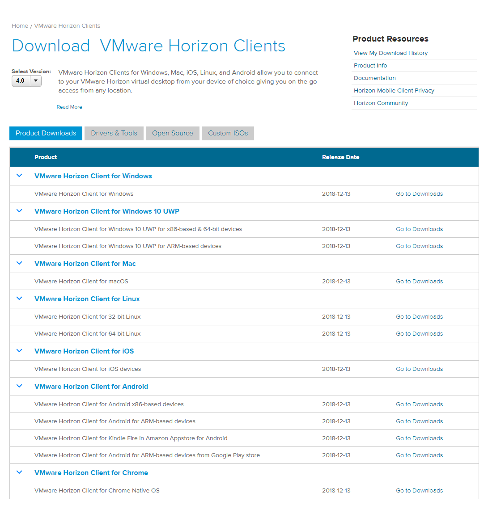Collapse the Horizon Client for Linux chevron
Screen dimensions: 488x505
19,299
